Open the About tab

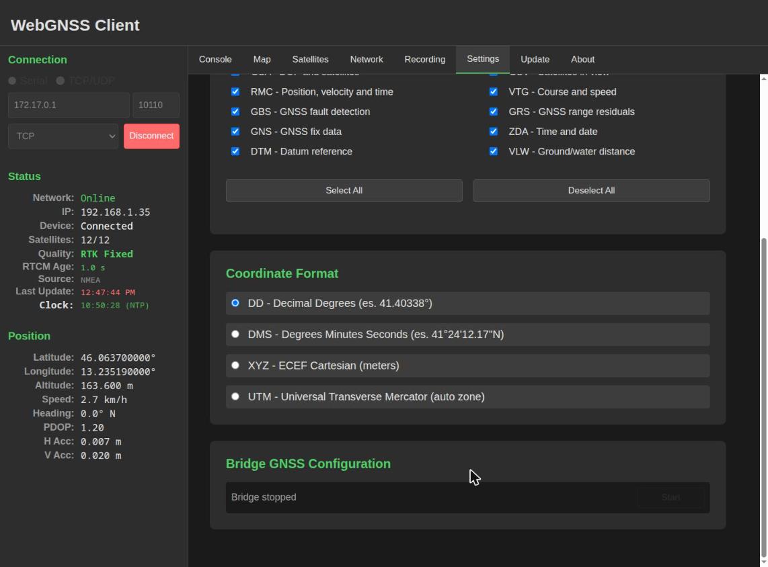coord(582,59)
